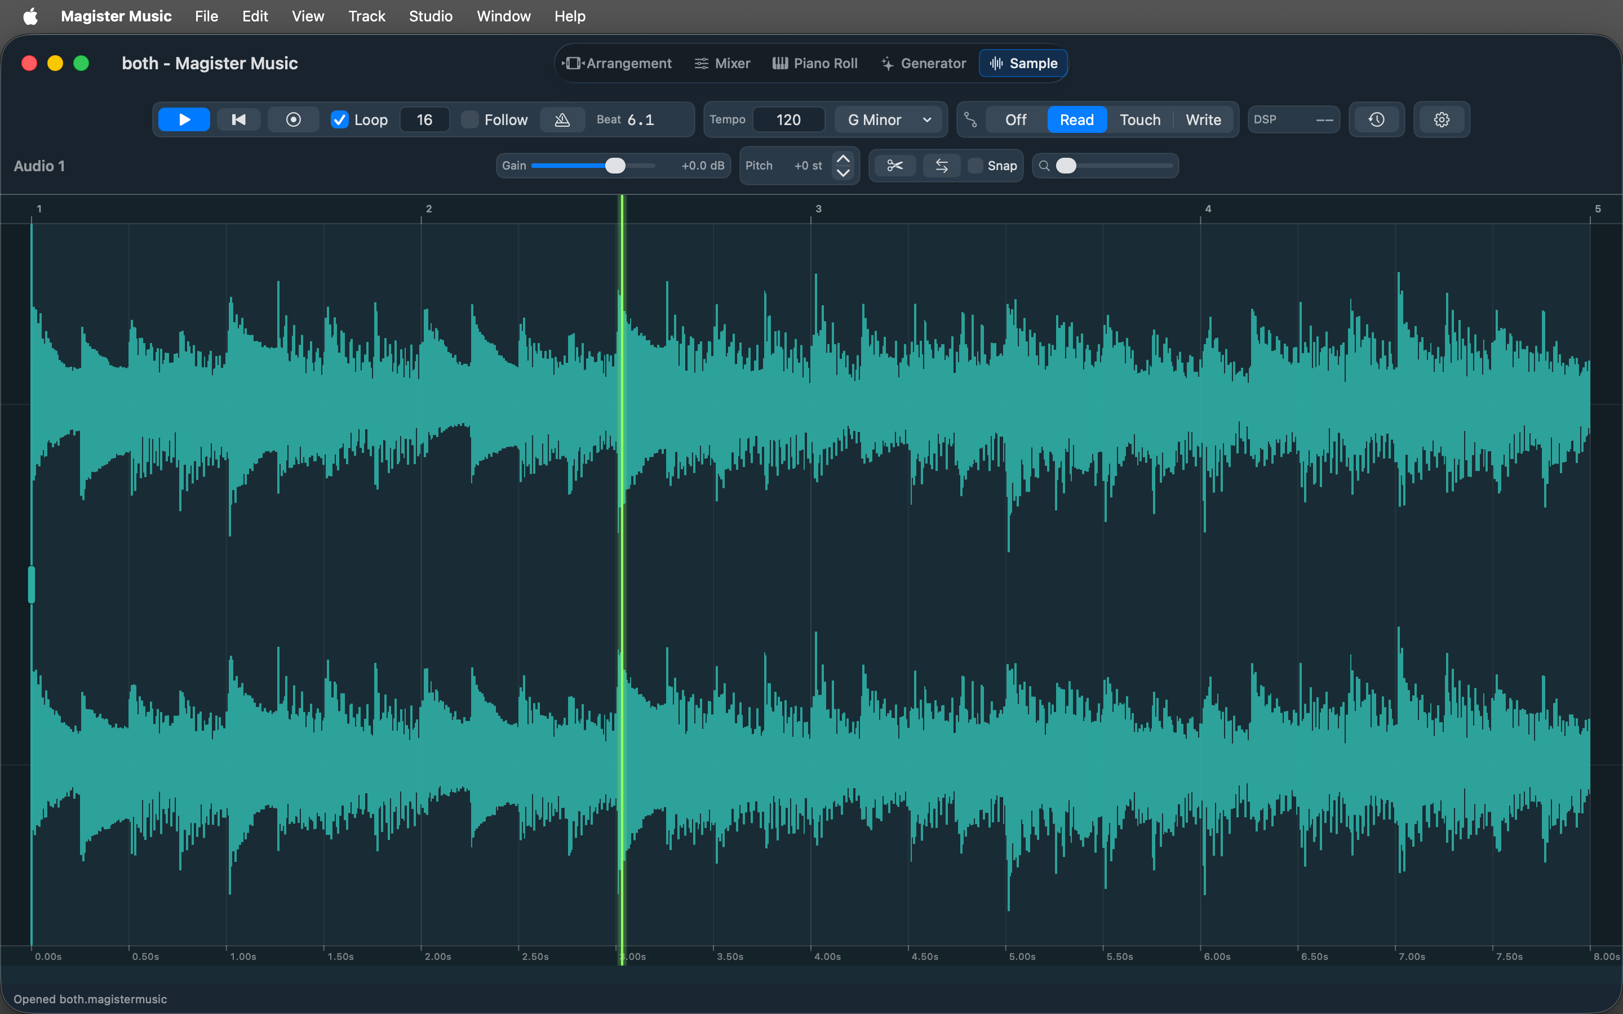Click the window title "both - Magister Music"
Screen dimensions: 1623x1014
tap(210, 63)
